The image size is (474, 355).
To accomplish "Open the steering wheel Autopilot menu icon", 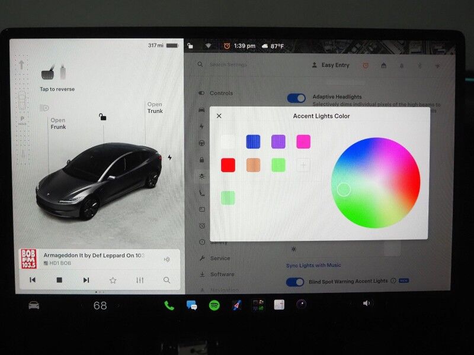I will (201, 143).
